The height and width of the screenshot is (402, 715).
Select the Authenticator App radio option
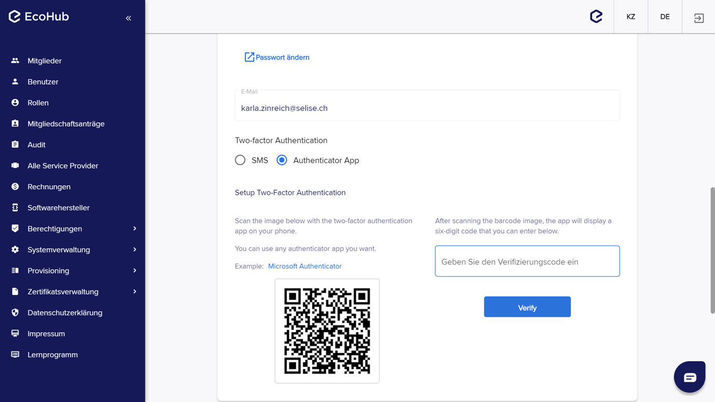(x=282, y=160)
